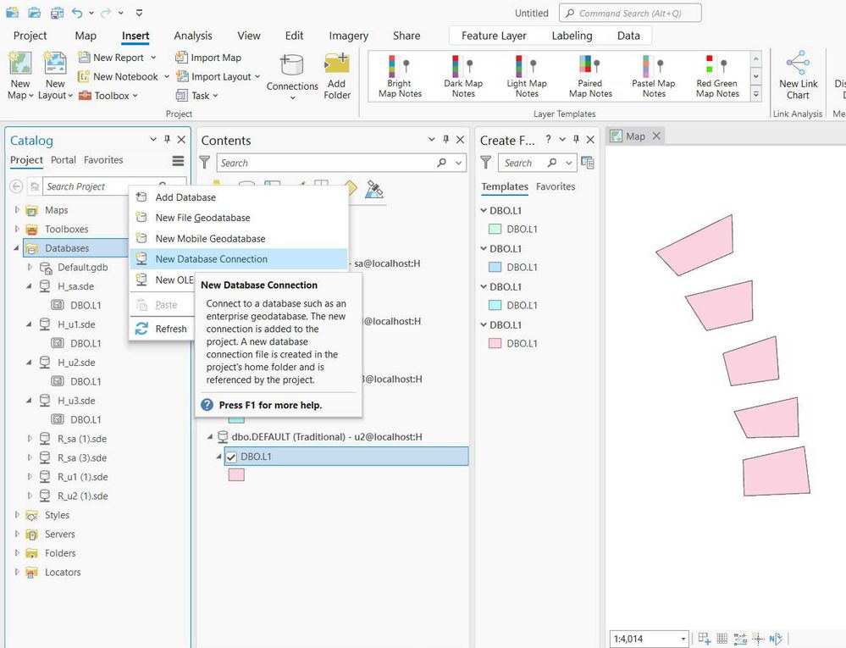Expand the Default.gdb node
This screenshot has height=648, width=846.
click(x=30, y=267)
